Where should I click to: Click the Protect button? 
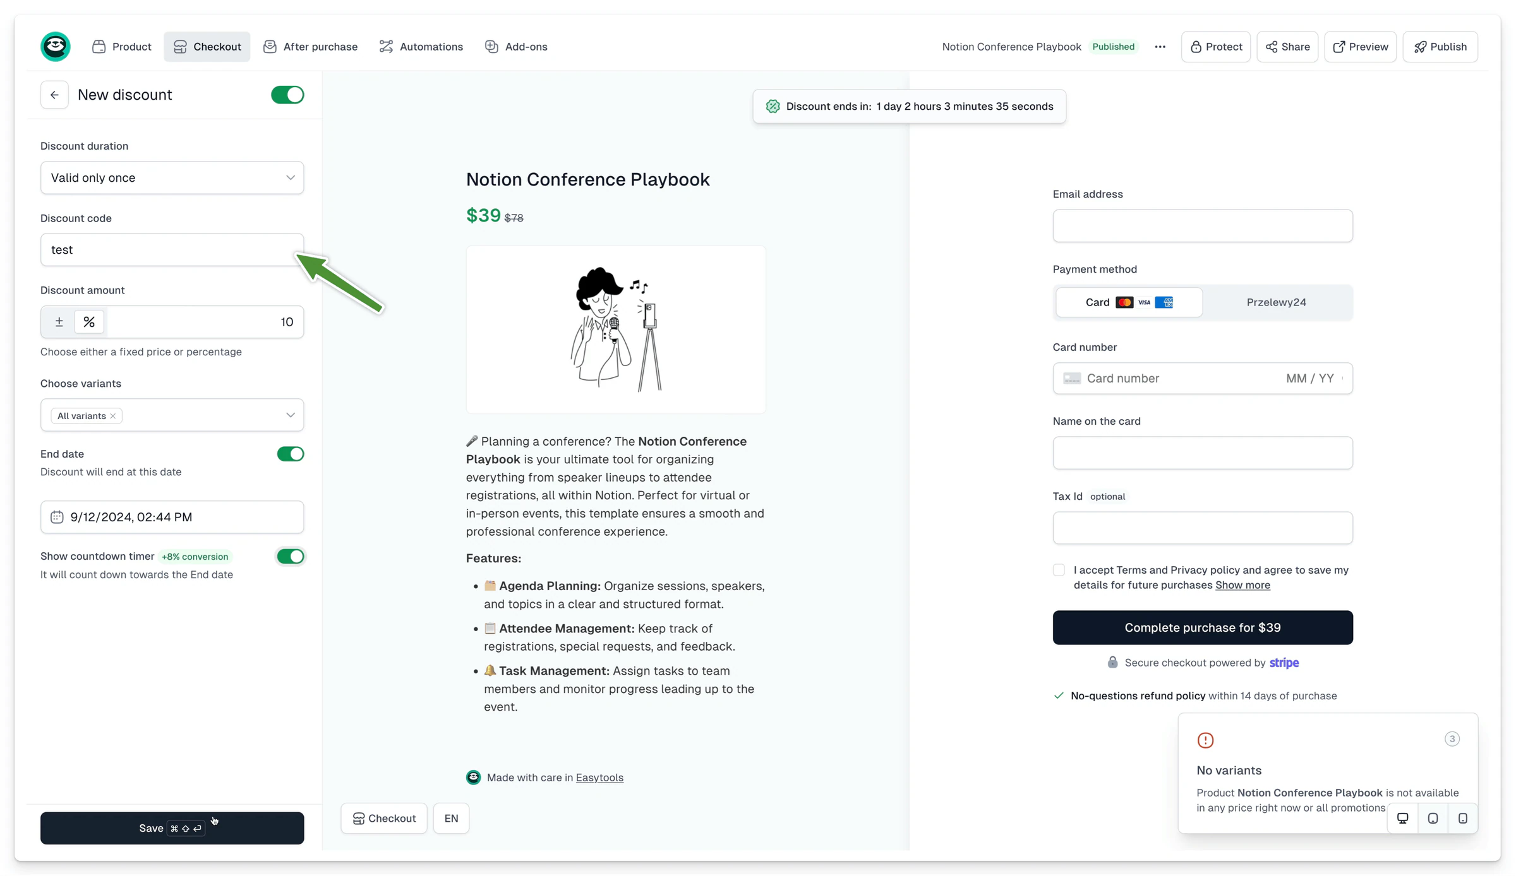[x=1216, y=47]
